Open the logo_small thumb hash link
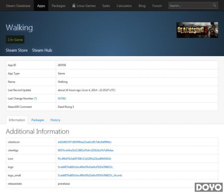The width and height of the screenshot is (224, 193). tap(90, 175)
